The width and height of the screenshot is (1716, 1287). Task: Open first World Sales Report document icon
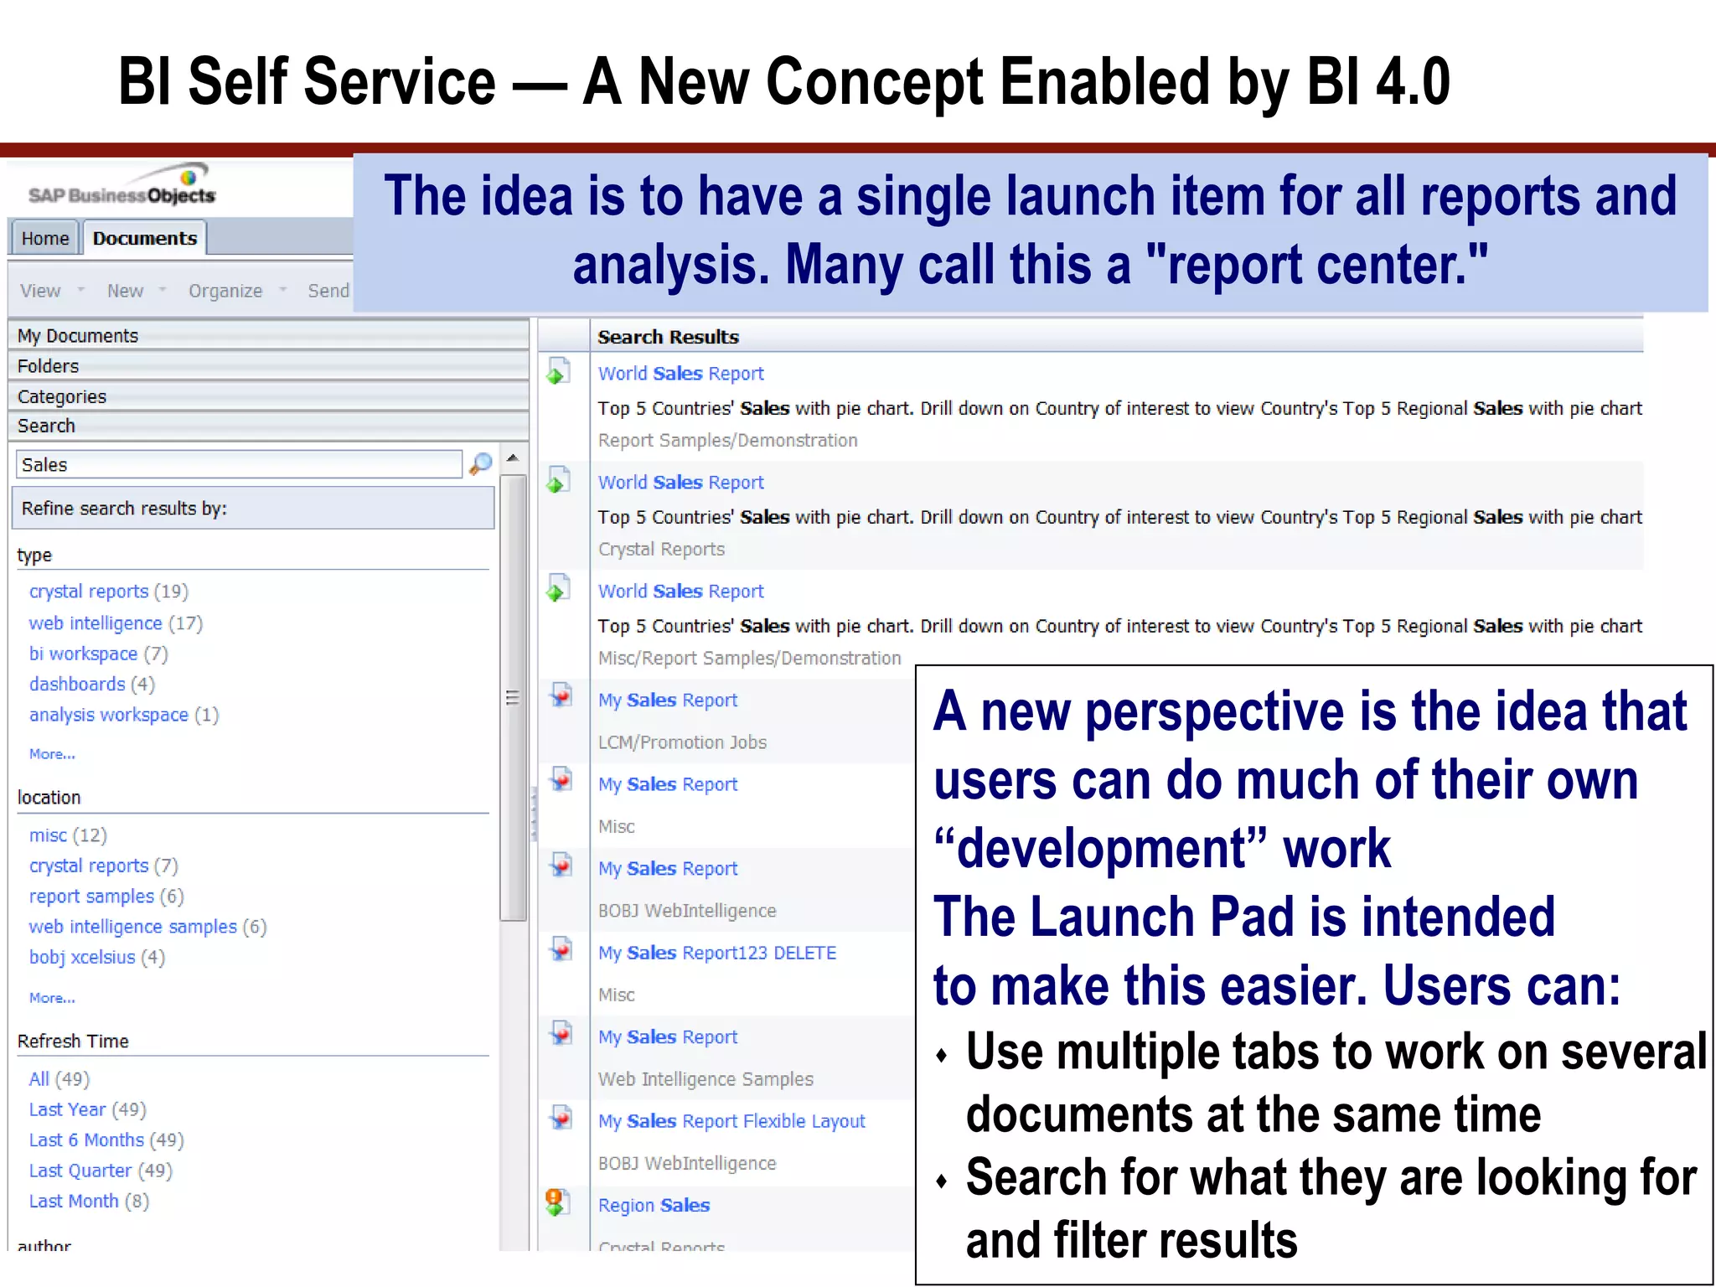(x=558, y=371)
